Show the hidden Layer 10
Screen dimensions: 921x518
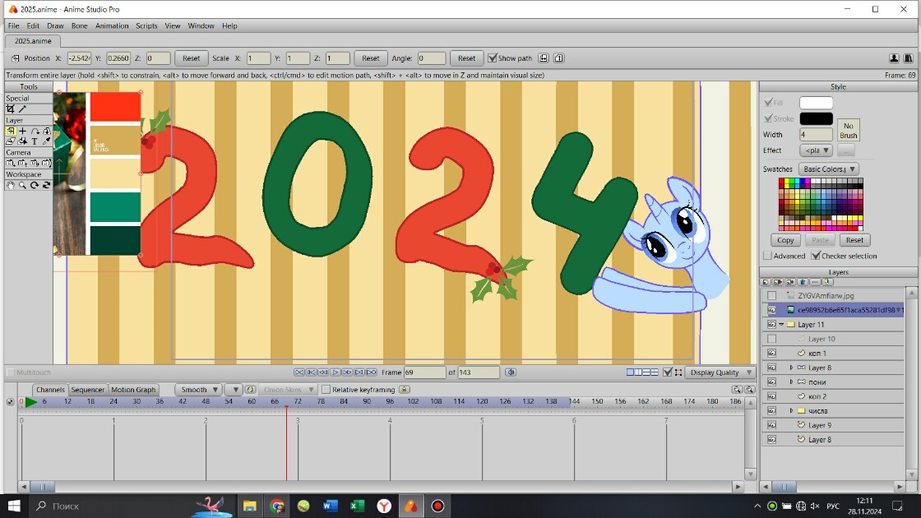772,339
